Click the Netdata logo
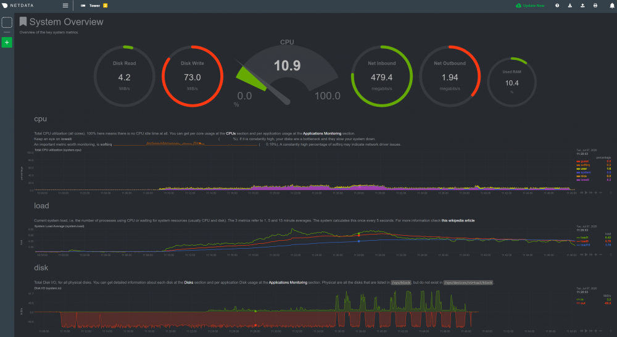 tap(18, 6)
